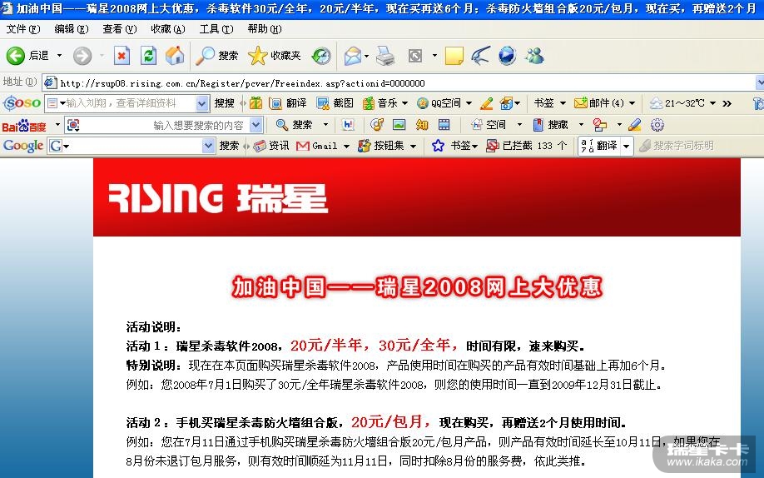Refresh the page using the green arrows icon
Image resolution: width=764 pixels, height=478 pixels.
click(x=148, y=56)
